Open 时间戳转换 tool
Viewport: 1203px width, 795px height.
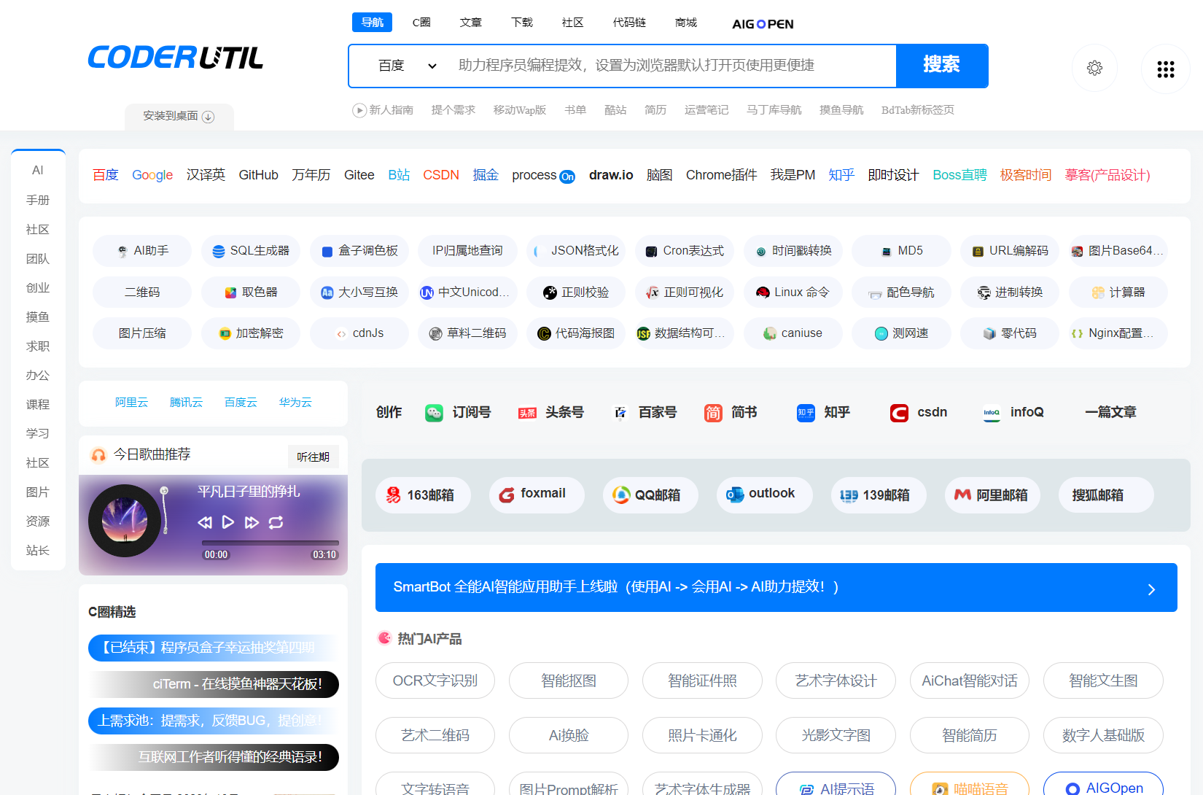pyautogui.click(x=793, y=251)
